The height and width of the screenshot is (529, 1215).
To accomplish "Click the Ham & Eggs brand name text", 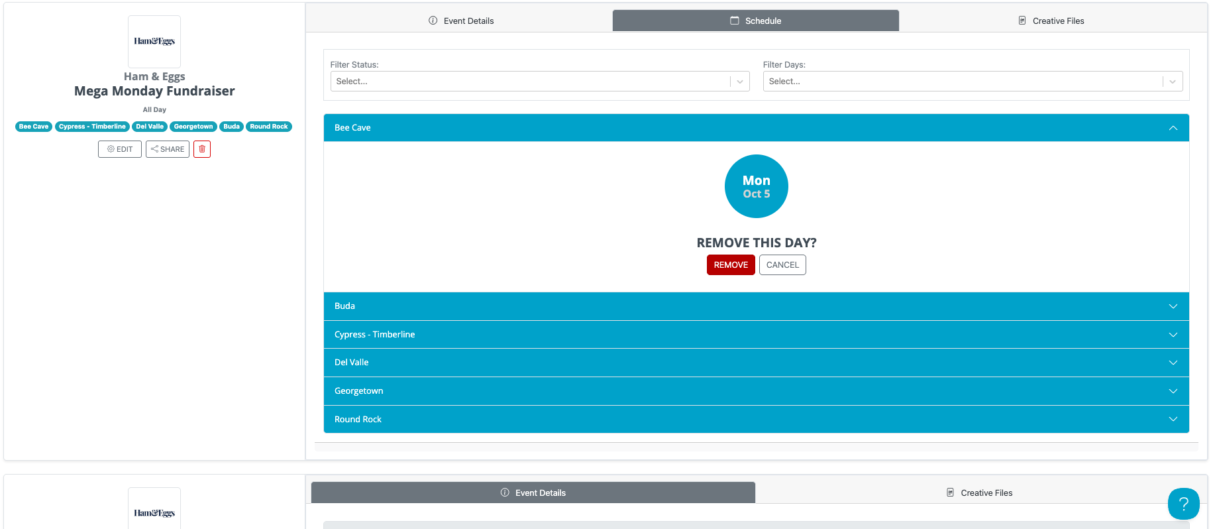I will tap(154, 76).
